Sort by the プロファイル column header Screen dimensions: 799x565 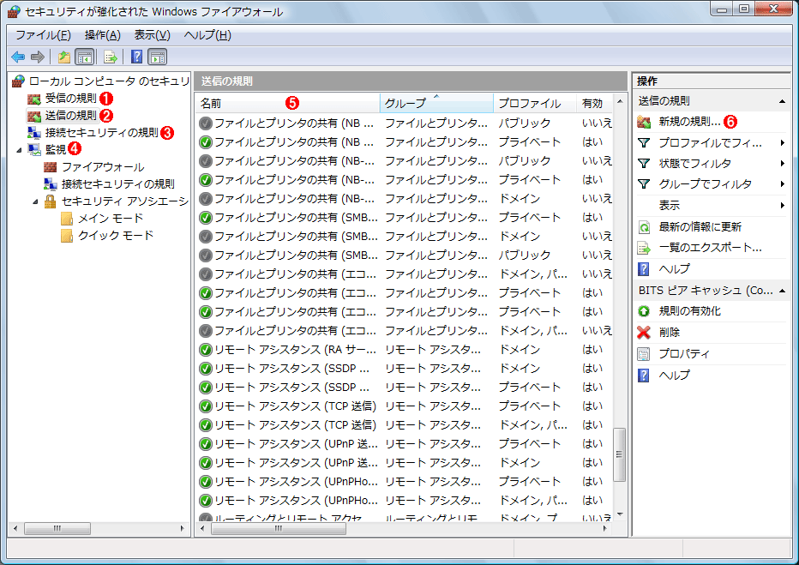click(x=535, y=104)
